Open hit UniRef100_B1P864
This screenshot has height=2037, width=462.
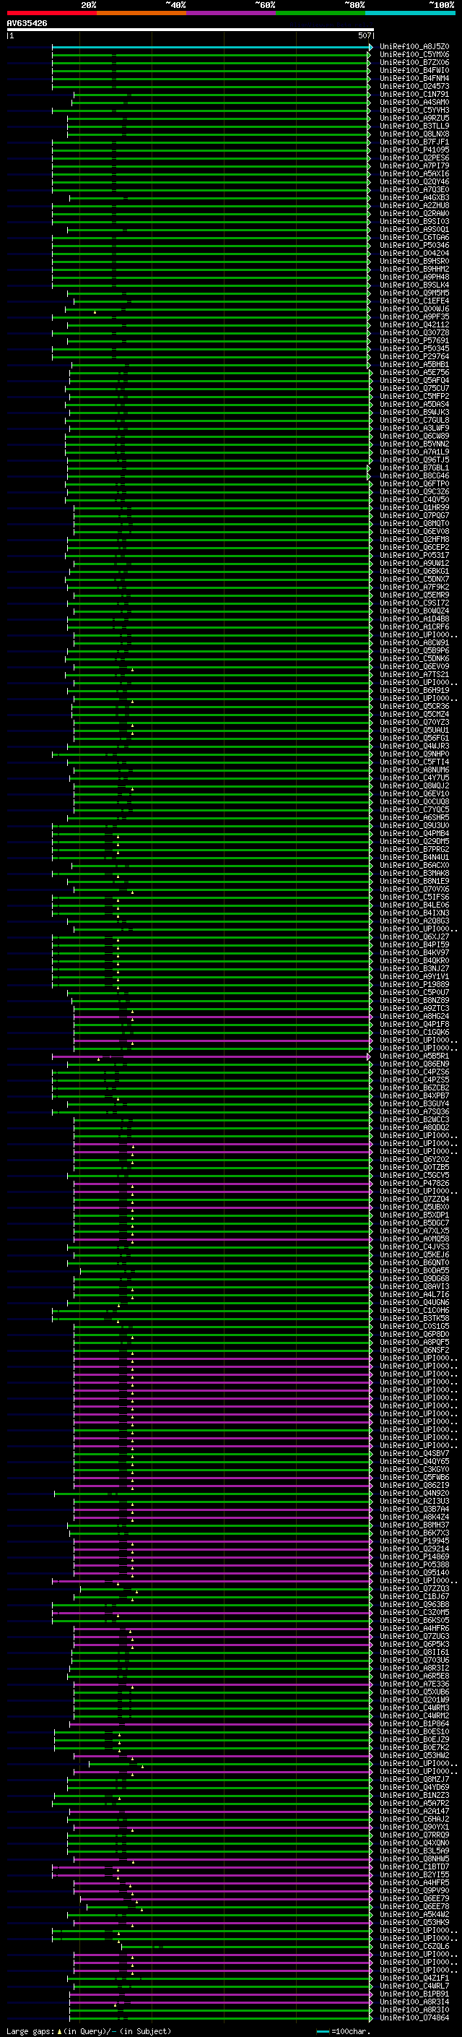click(414, 1723)
